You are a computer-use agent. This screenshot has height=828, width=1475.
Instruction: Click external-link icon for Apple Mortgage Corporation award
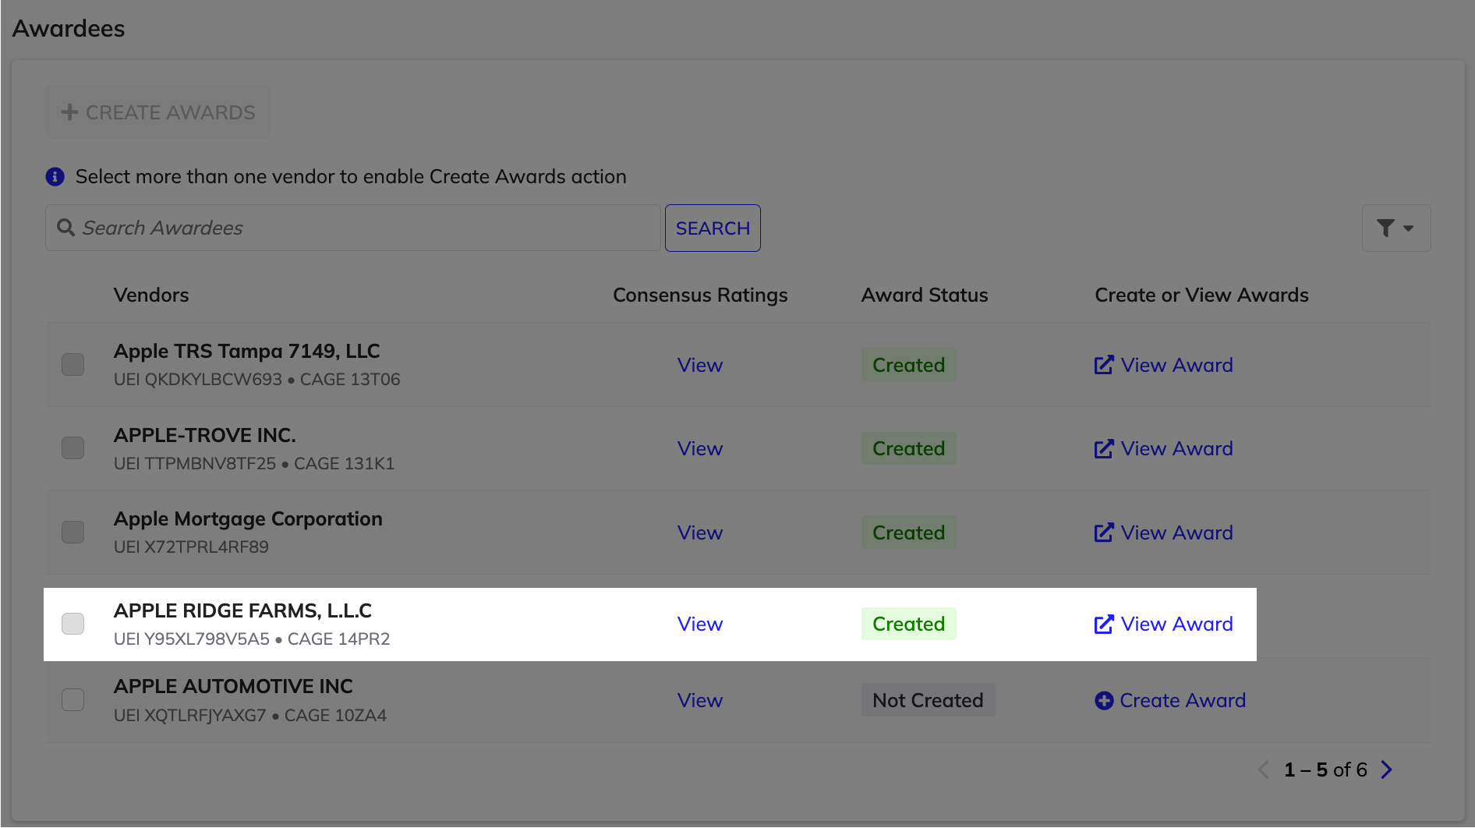click(x=1104, y=533)
